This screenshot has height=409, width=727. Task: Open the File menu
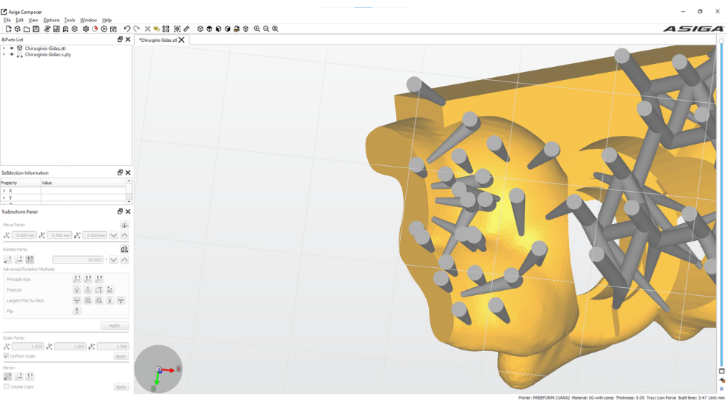(x=7, y=20)
